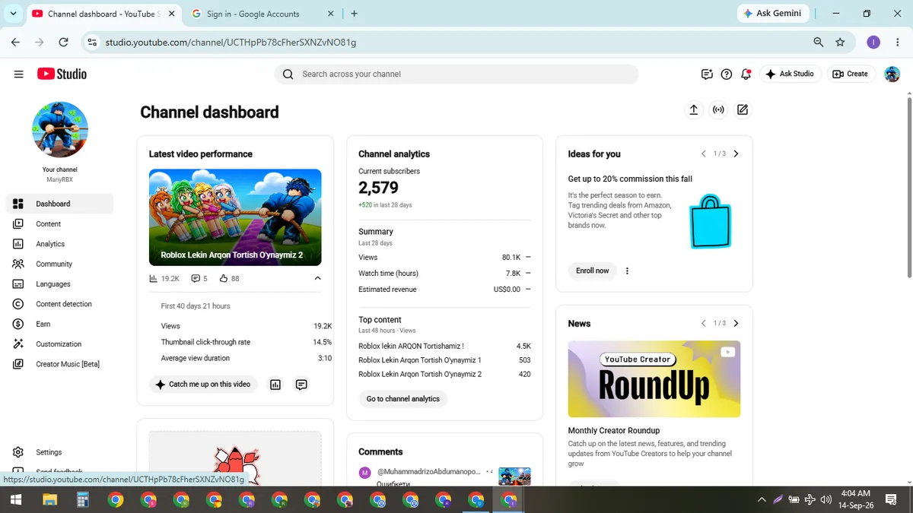Viewport: 913px width, 513px height.
Task: Open Creator Music [Beta] in the sidebar
Action: (59, 364)
